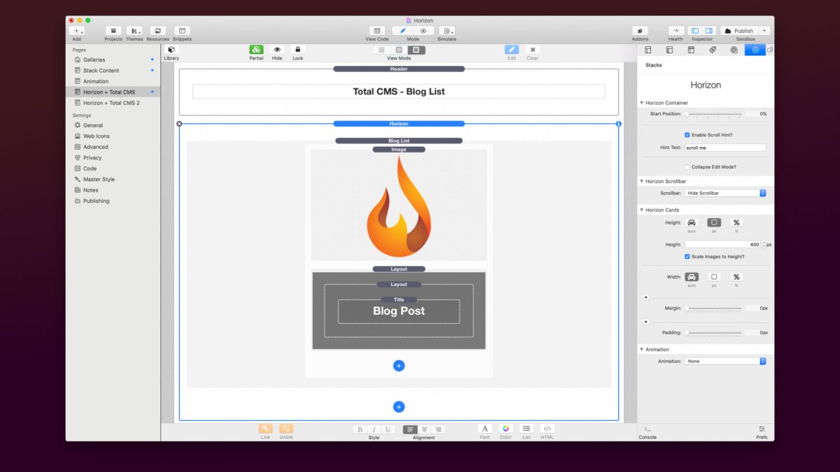
Task: Add a stack at bottom of Horizon
Action: [x=399, y=407]
